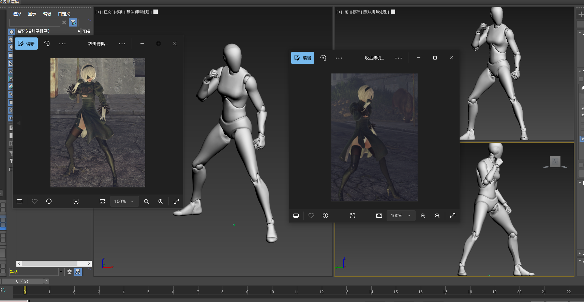Rotate the image in right Photos window

[324, 58]
